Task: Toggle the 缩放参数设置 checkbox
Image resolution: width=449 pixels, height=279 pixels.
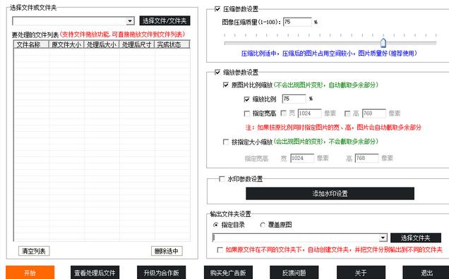Action: click(x=217, y=72)
